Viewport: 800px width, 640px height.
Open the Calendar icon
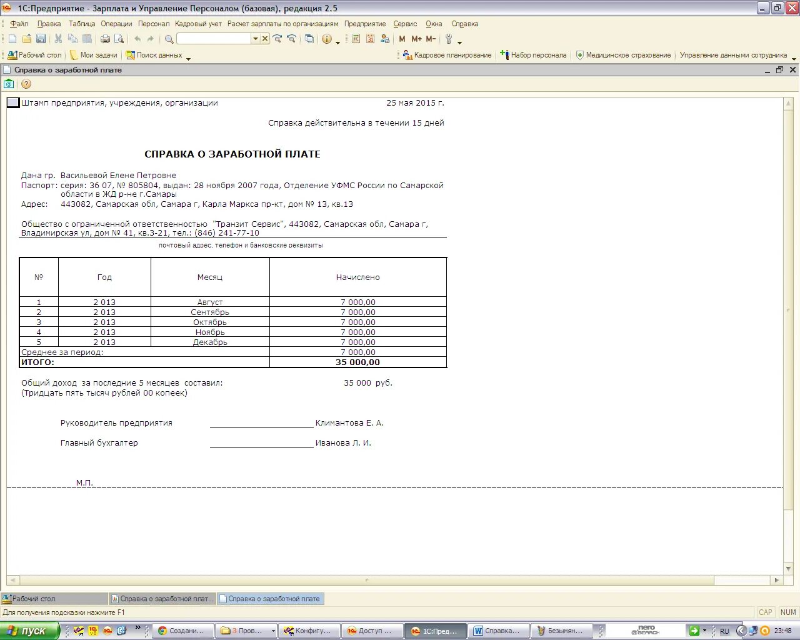pos(371,39)
